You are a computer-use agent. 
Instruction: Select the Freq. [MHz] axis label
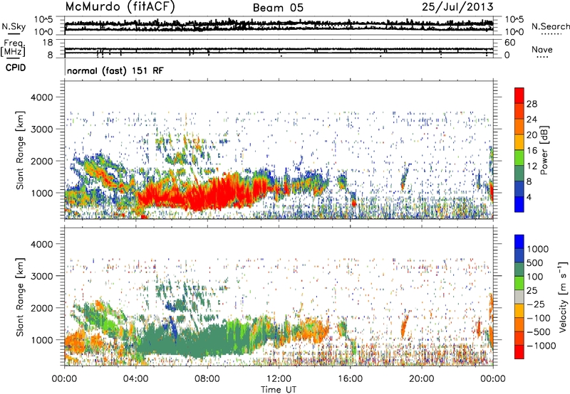13,48
